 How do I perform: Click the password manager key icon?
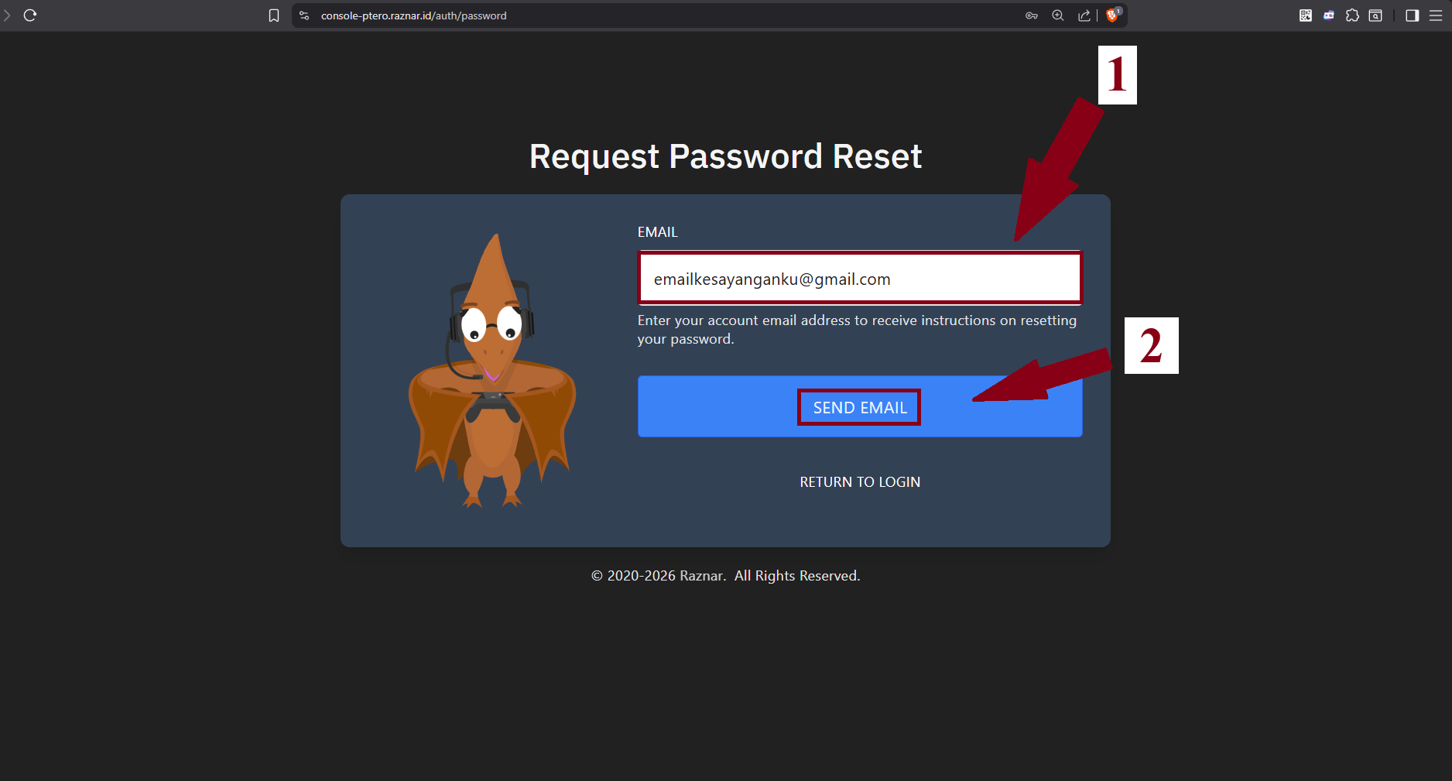pos(1032,15)
